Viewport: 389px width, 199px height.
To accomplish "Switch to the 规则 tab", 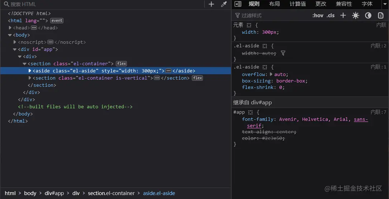I will (x=254, y=4).
